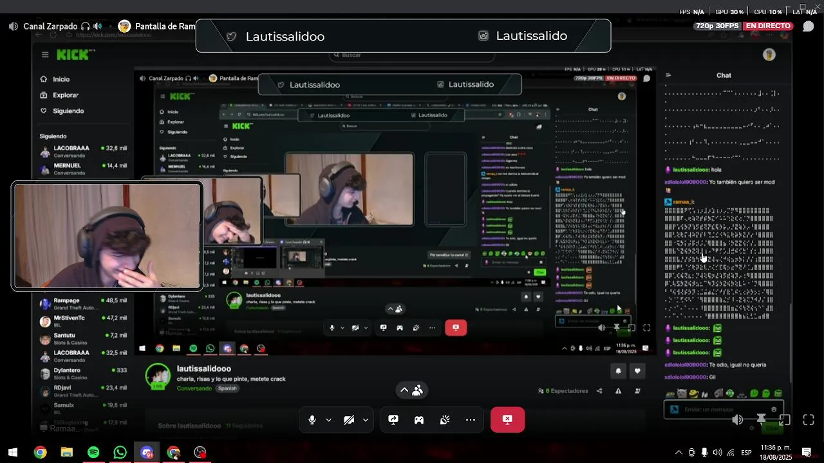Click the Kick profile avatar top right
824x463 pixels.
769,55
